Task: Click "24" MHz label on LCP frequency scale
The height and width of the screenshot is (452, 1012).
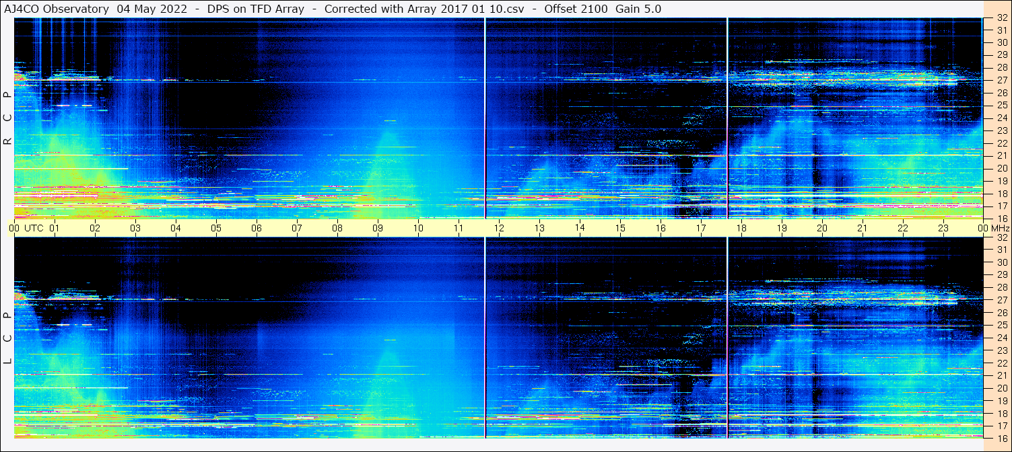Action: click(x=1001, y=338)
